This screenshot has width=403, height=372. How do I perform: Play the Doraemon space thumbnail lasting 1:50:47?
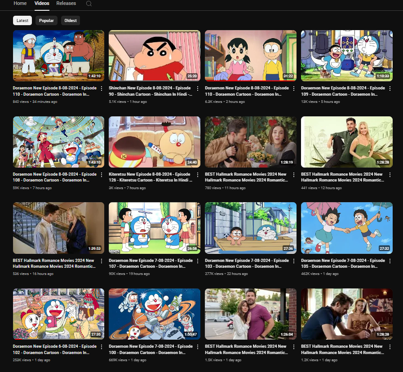(155, 314)
